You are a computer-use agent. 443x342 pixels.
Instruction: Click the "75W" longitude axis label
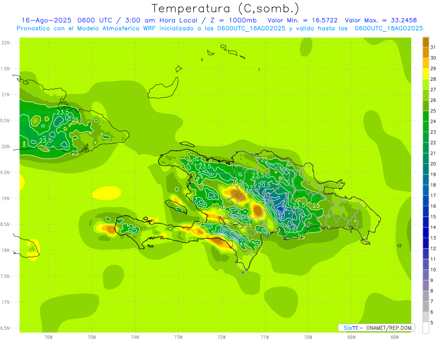click(92, 337)
